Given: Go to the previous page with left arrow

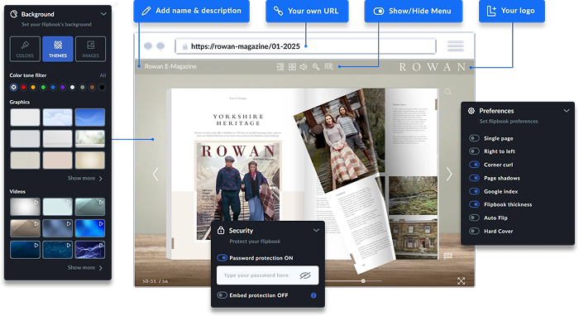Looking at the screenshot, I should coord(156,174).
